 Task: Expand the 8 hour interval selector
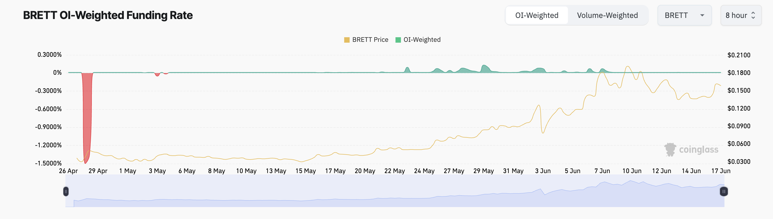[740, 15]
